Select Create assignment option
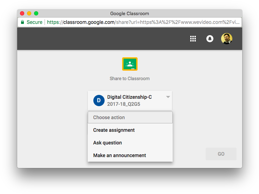Screen dimensions: 259x194 tap(114, 130)
